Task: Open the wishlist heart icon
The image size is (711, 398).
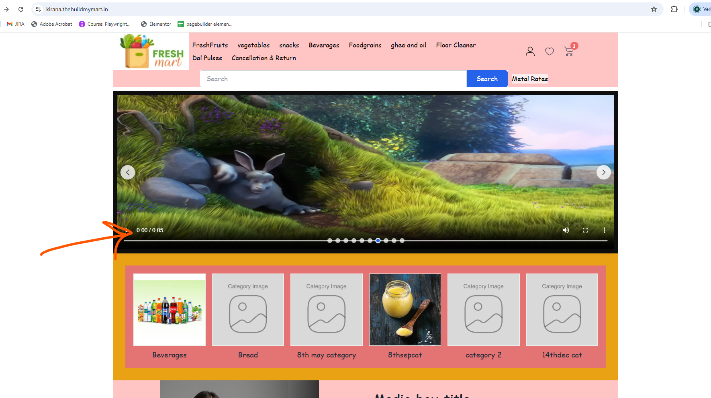Action: 550,51
